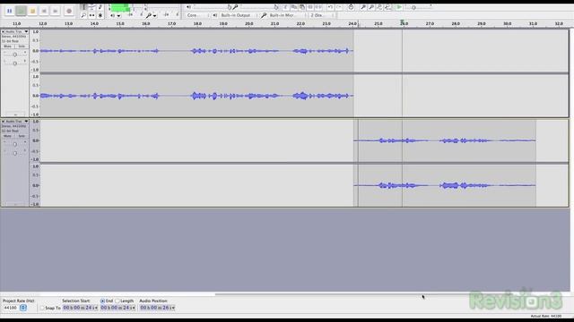Open the input meter microphone dropdown
The width and height of the screenshot is (574, 322).
click(151, 15)
